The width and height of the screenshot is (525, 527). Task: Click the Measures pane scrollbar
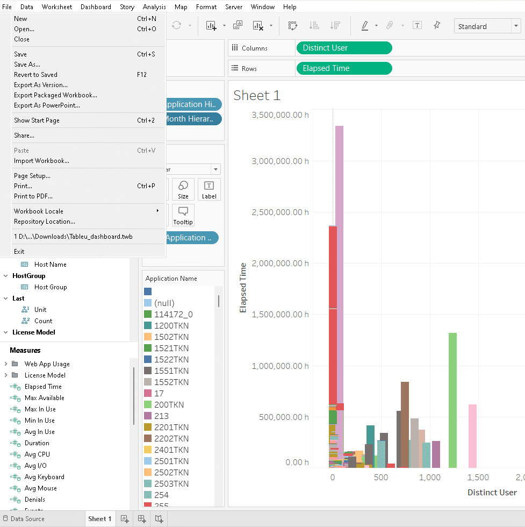(134, 396)
